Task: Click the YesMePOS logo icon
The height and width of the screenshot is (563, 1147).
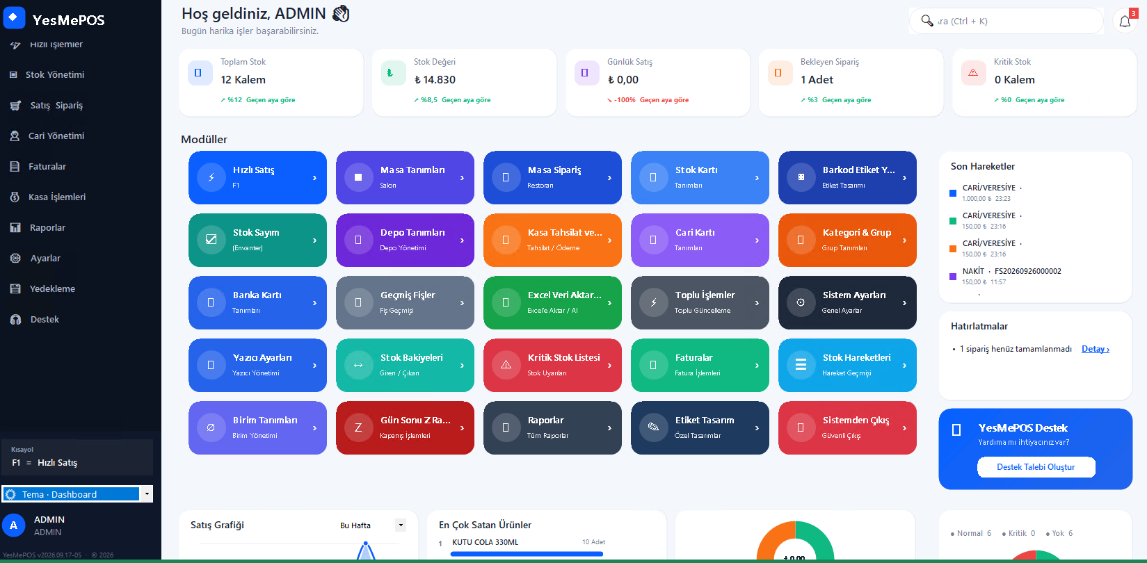Action: pos(14,18)
